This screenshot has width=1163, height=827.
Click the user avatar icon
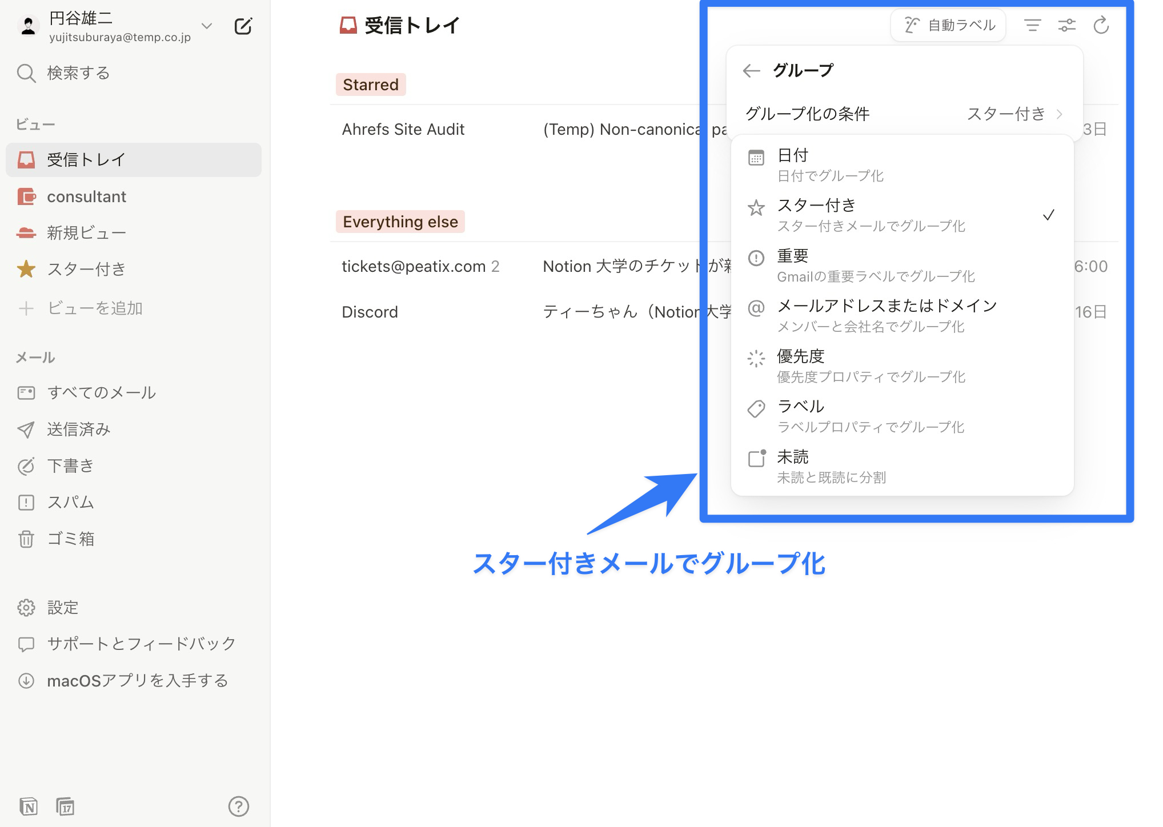(x=28, y=26)
